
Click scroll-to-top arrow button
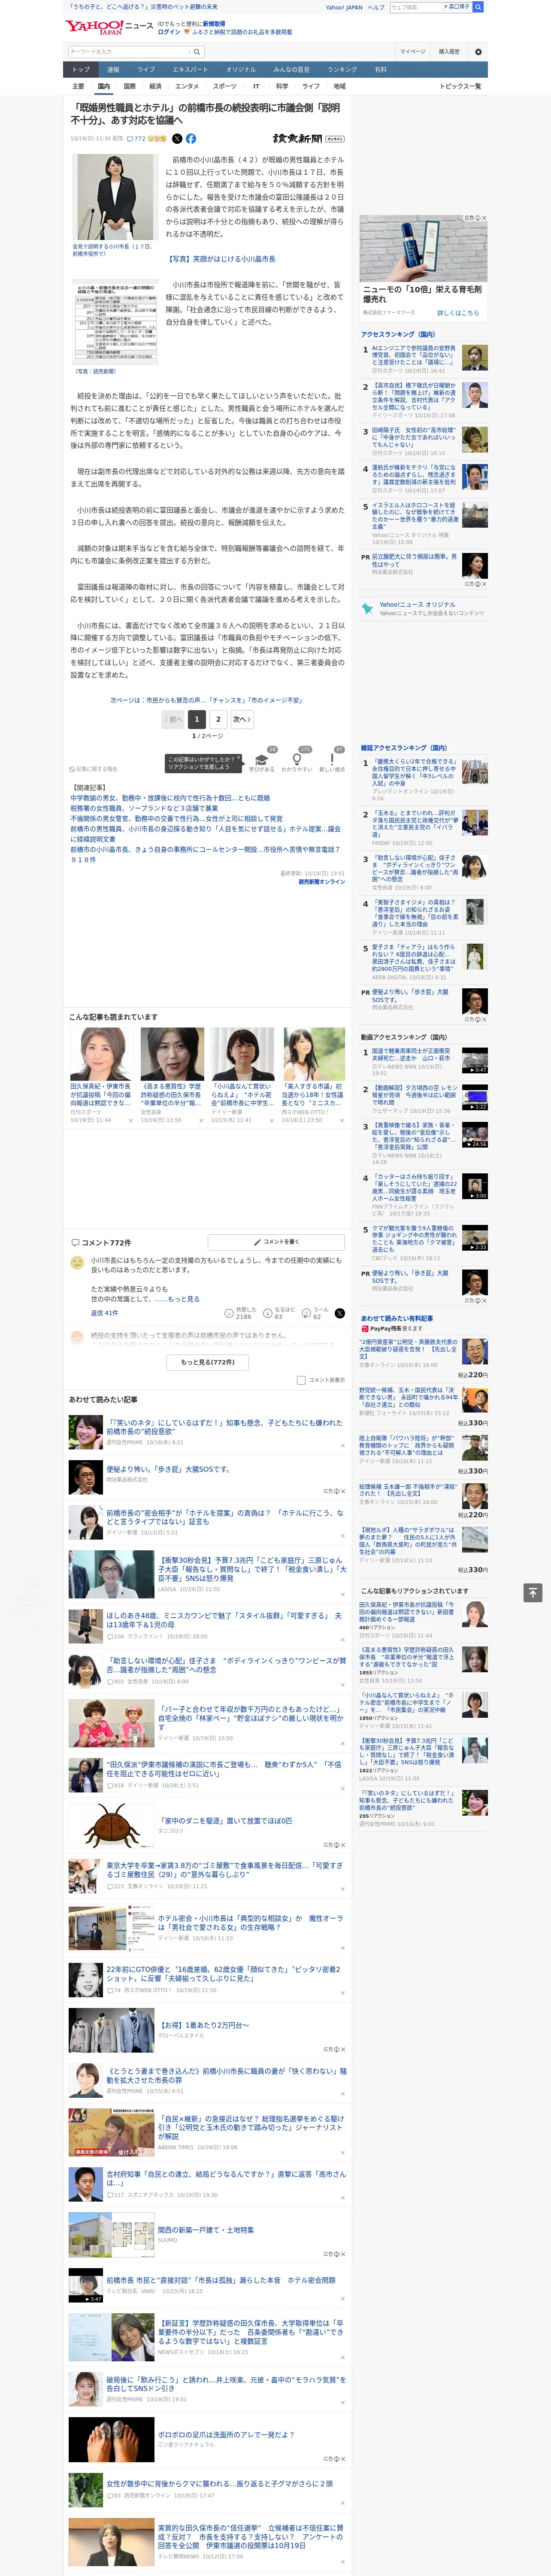(x=532, y=1592)
